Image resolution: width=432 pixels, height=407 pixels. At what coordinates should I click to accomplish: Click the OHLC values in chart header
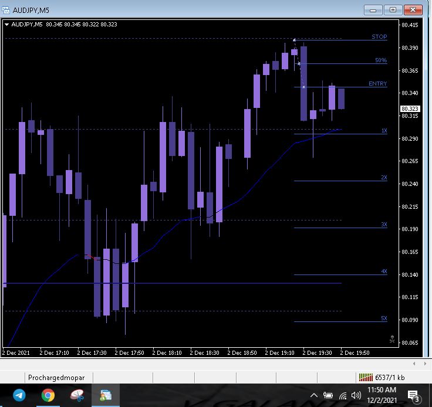[x=81, y=25]
